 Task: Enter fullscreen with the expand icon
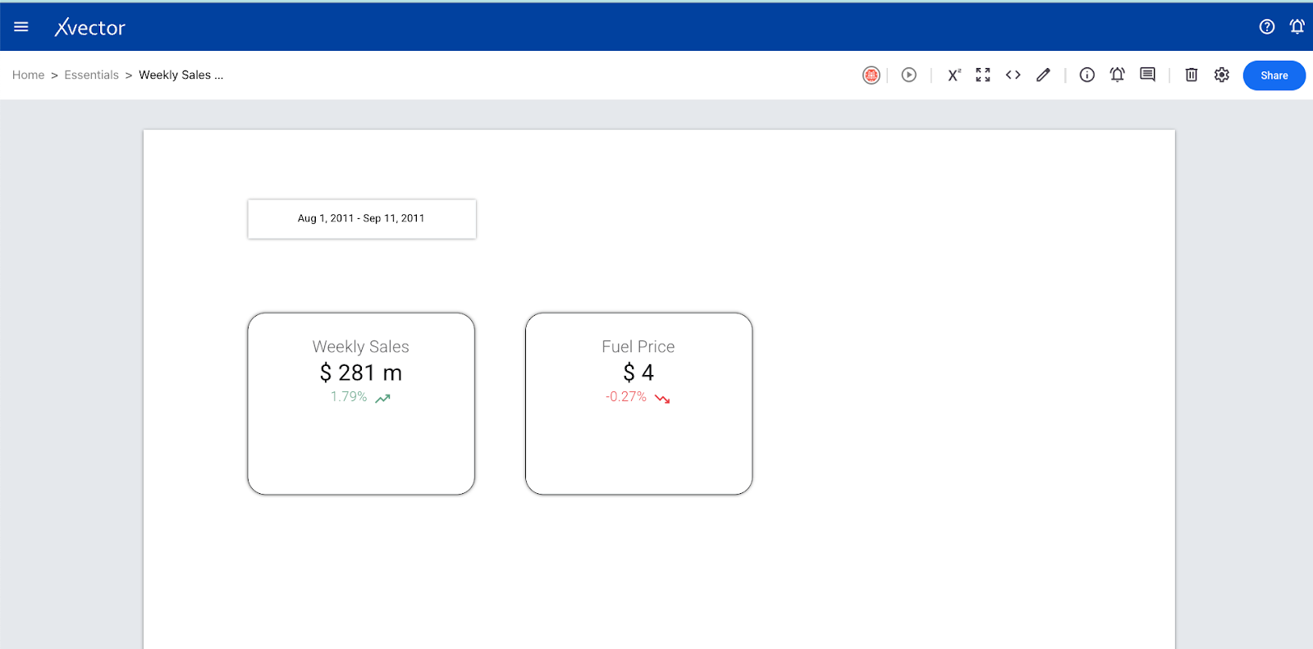pyautogui.click(x=983, y=75)
